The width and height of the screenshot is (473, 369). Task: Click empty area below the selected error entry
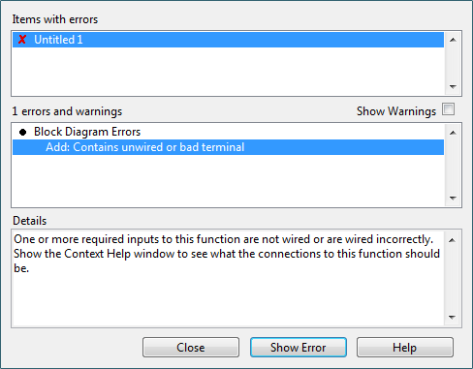228,180
